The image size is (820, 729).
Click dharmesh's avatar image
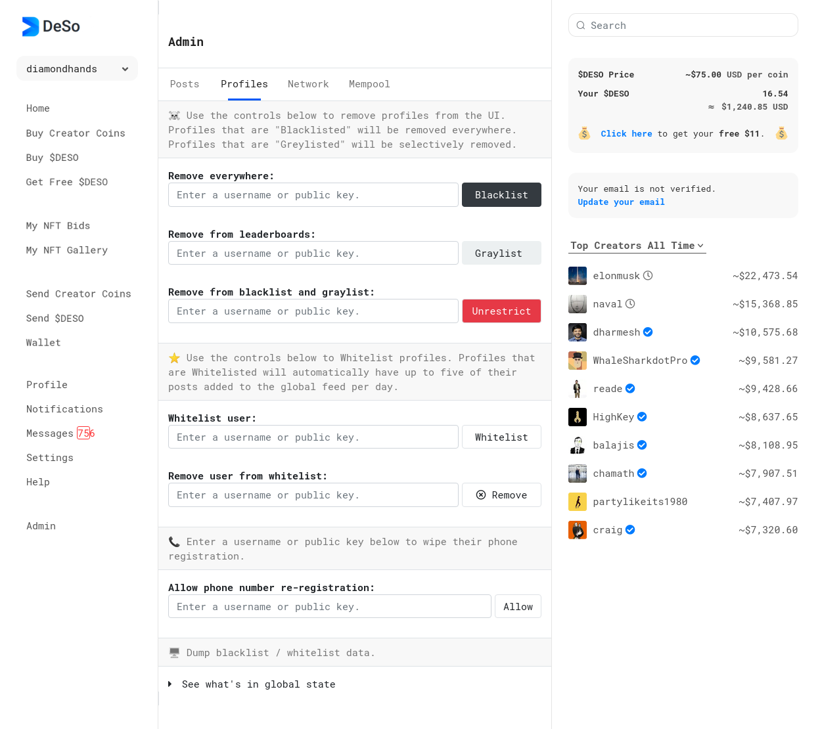578,332
